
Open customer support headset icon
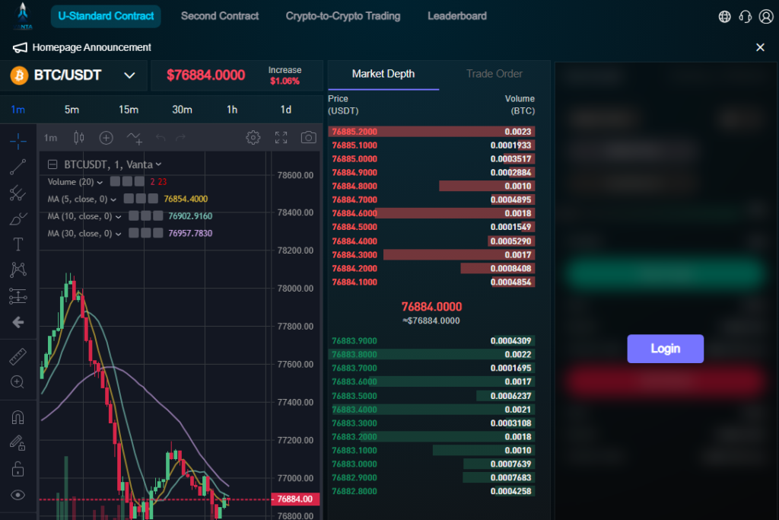pos(746,17)
